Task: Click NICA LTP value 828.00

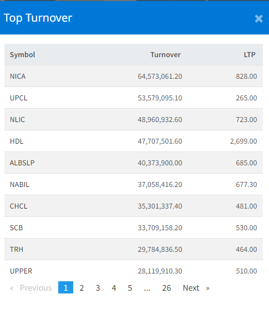Action: [246, 76]
